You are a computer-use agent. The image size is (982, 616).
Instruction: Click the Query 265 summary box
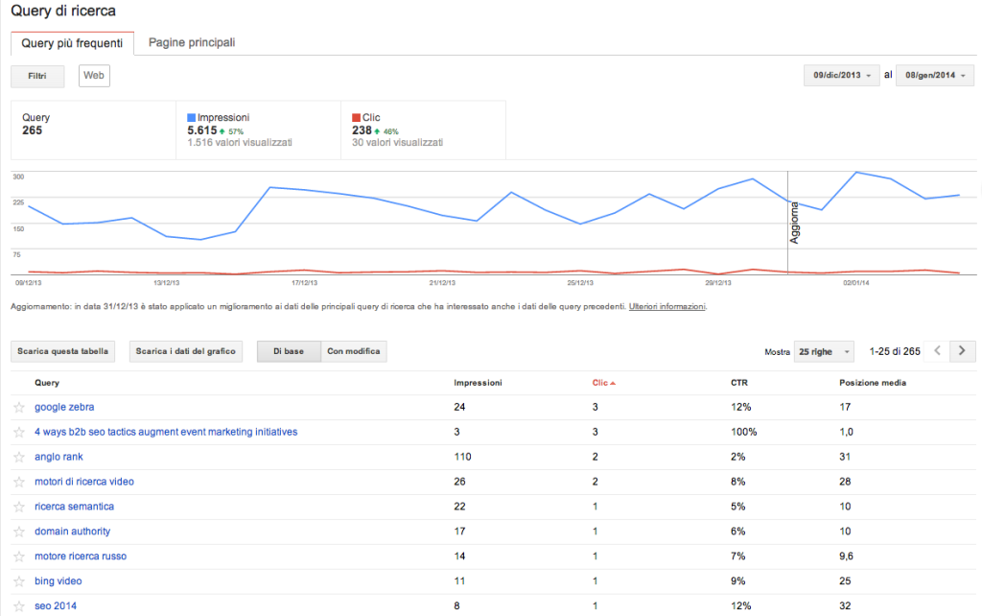tap(93, 130)
